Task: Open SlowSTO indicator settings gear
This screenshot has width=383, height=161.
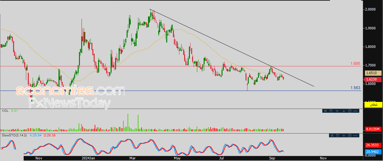Action: [350, 135]
